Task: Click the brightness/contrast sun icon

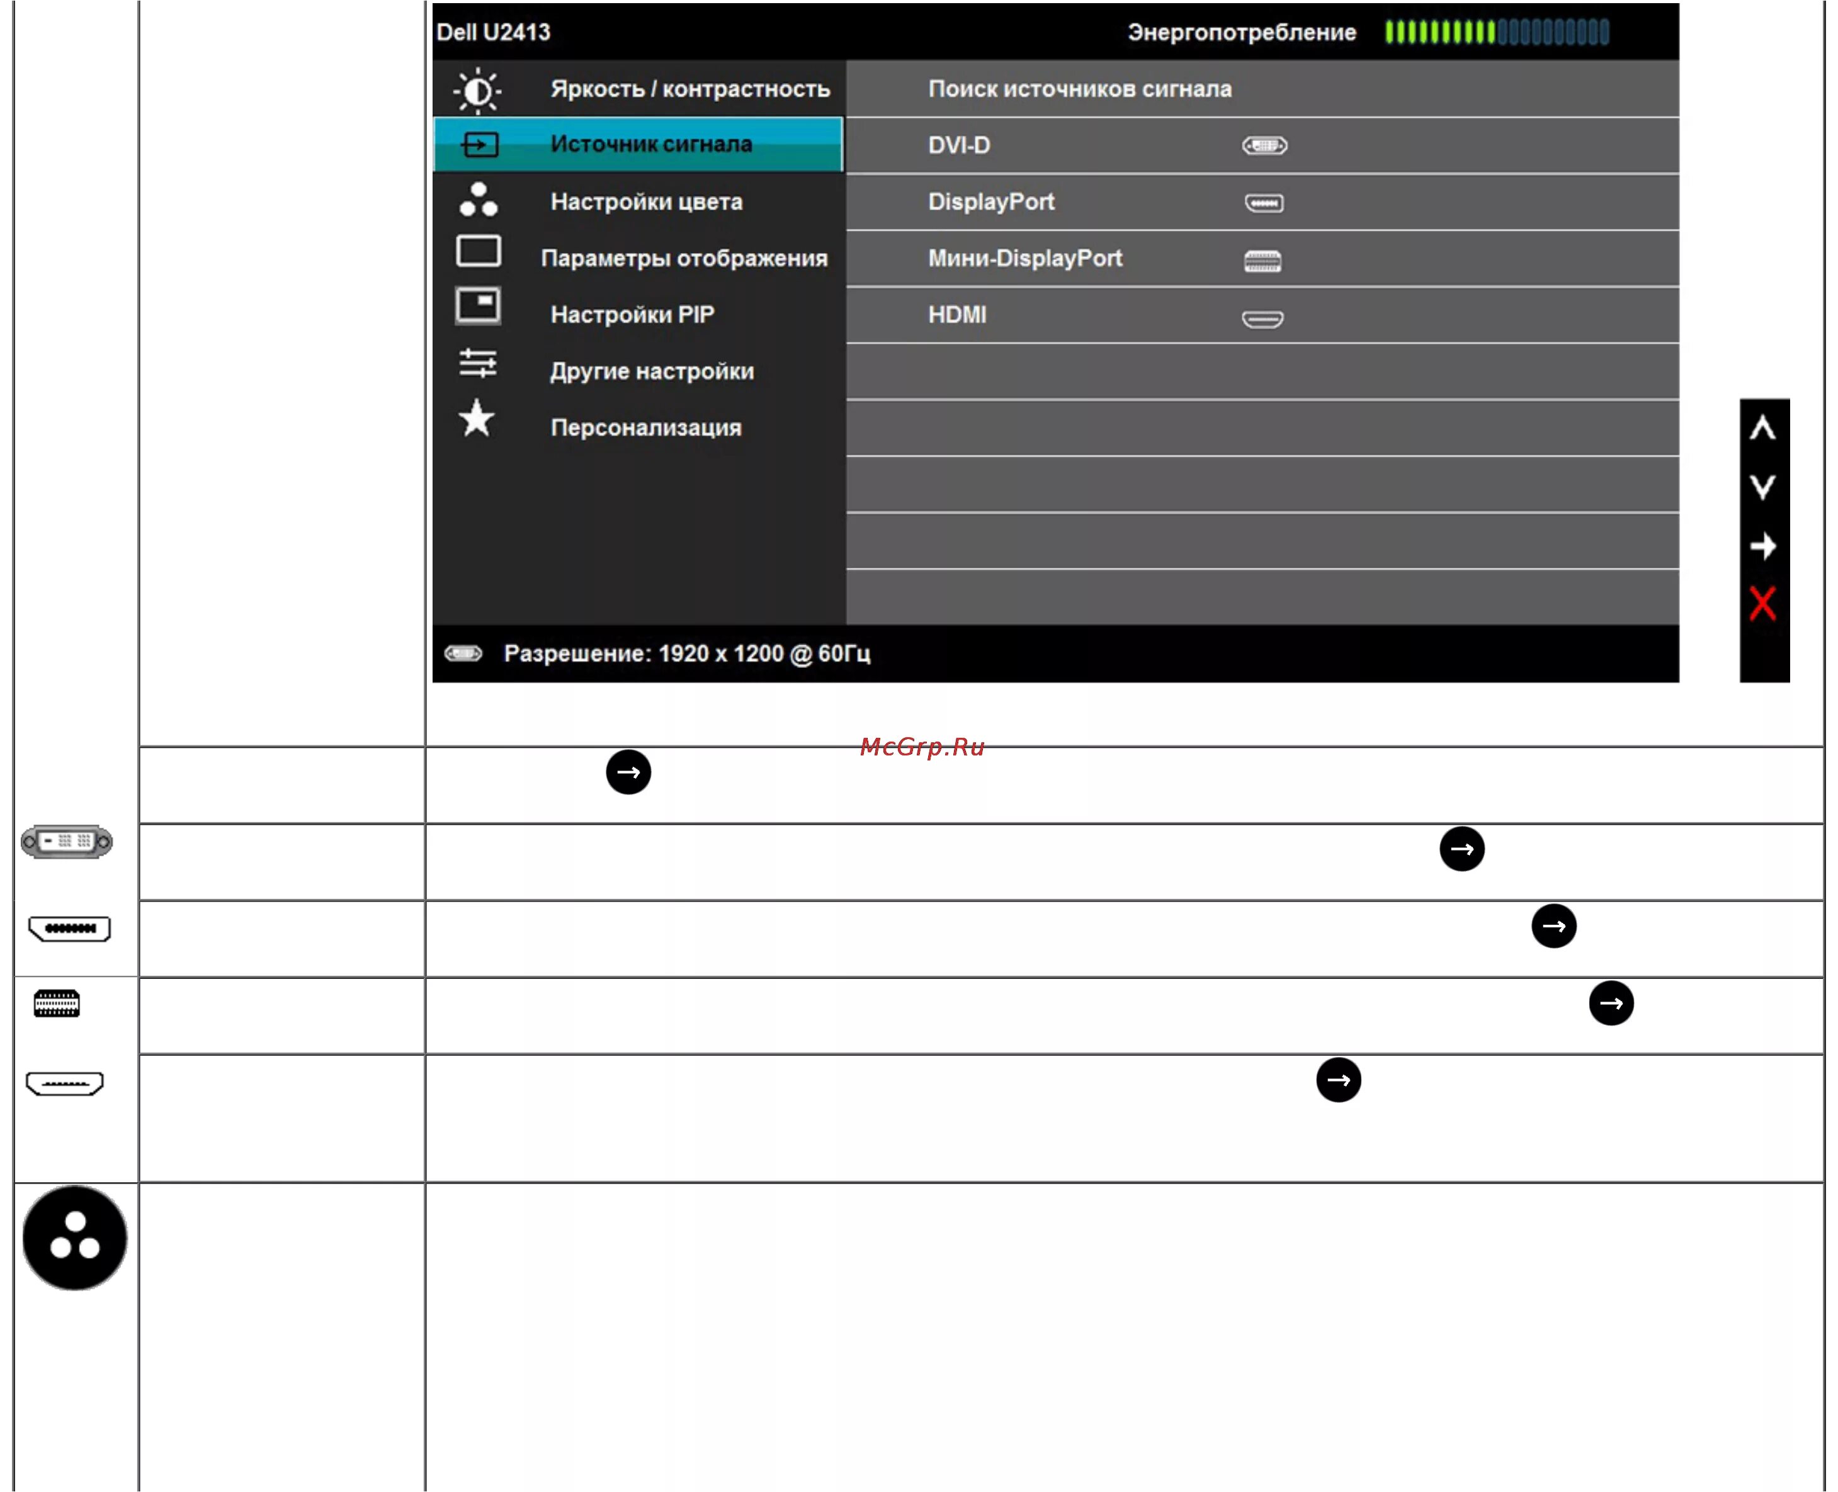Action: [x=477, y=90]
